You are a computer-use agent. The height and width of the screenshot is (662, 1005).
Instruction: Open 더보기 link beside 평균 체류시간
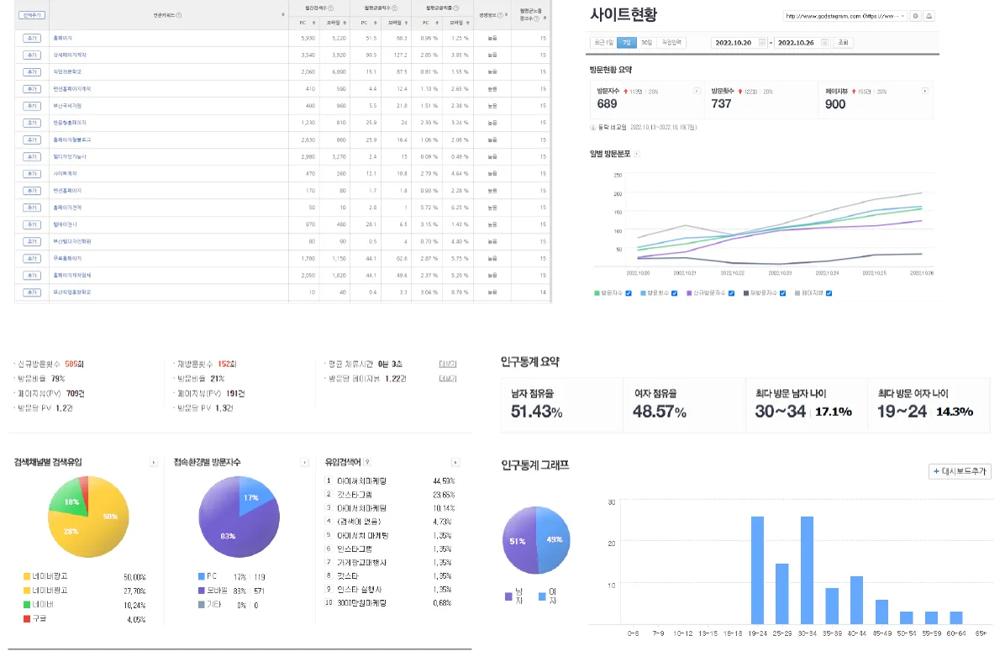point(447,364)
